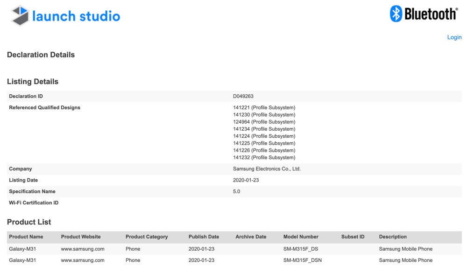Open the Login link
The width and height of the screenshot is (467, 273).
pyautogui.click(x=454, y=37)
